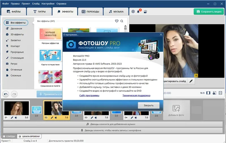Click the photo gallery icon beside the bell
Screen dimensions: 226x143
pos(145,12)
